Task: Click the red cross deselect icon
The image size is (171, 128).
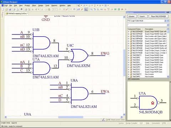Action: pyautogui.click(x=67, y=9)
